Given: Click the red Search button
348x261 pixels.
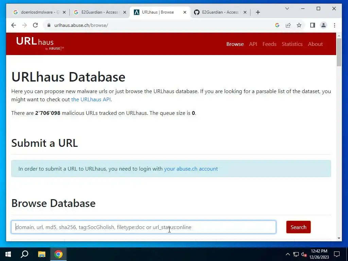Looking at the screenshot, I should click(x=298, y=227).
